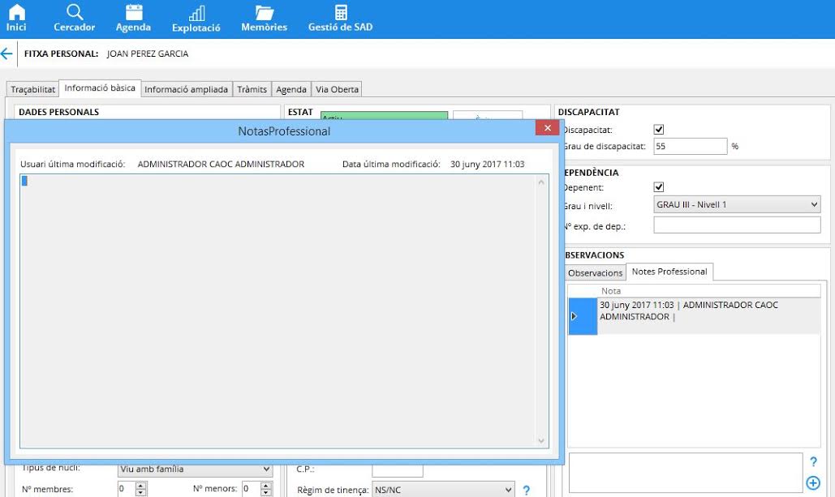Uncheck the Discapacitat checkbox
Image resolution: width=835 pixels, height=497 pixels.
(x=659, y=130)
